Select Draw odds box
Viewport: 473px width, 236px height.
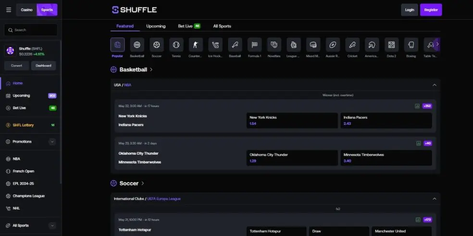[339, 231]
